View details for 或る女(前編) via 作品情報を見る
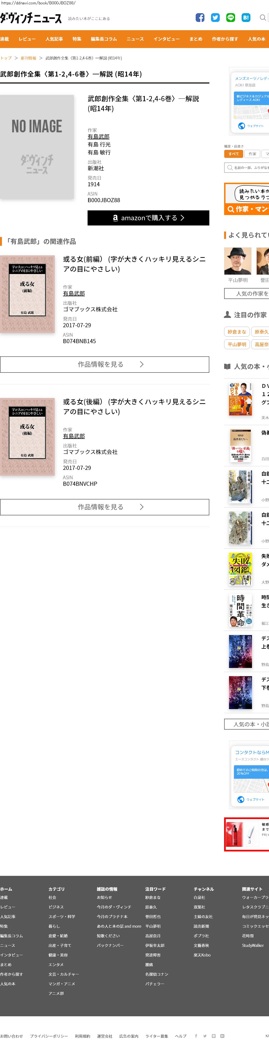This screenshot has height=1047, width=269. tap(105, 365)
